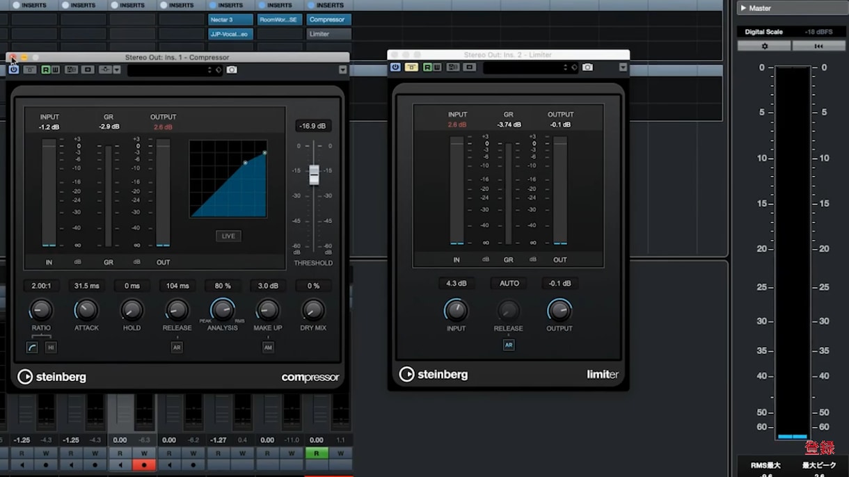Bypass the Compressor with its power button
This screenshot has width=849, height=477.
14,70
